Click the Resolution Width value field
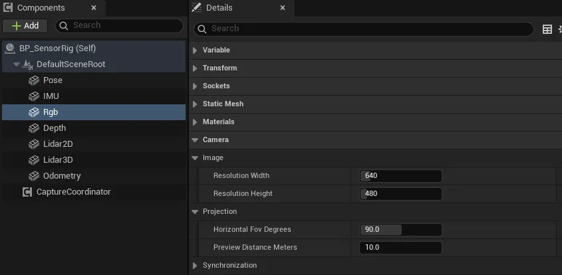 [x=400, y=176]
